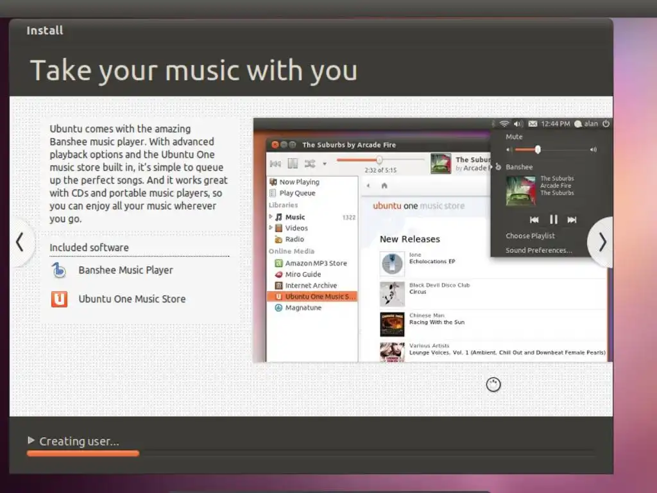Open Black Devil Disco Club Circus release
This screenshot has width=657, height=493.
pos(439,288)
